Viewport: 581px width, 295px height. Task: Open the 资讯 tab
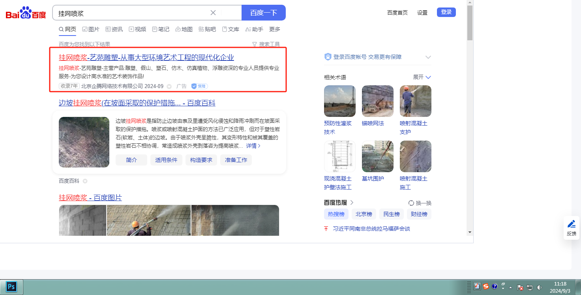point(114,29)
